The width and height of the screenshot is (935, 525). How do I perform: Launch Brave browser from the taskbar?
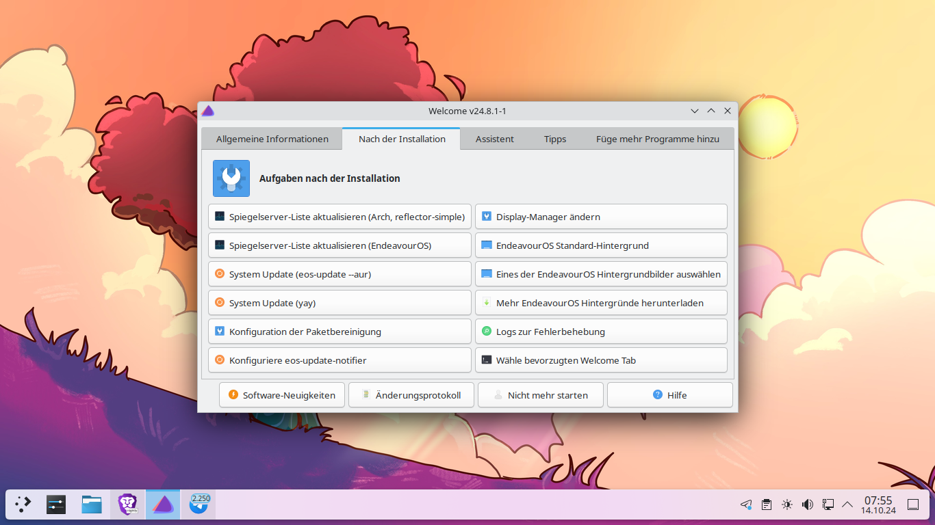(127, 504)
